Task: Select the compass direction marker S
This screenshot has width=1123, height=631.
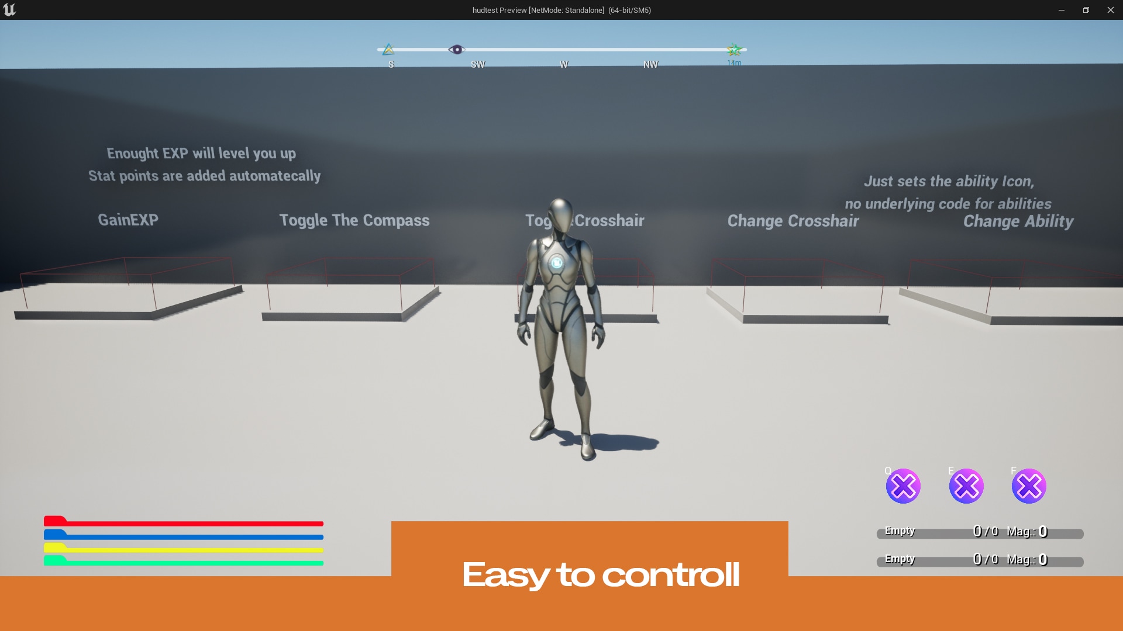Action: (391, 64)
